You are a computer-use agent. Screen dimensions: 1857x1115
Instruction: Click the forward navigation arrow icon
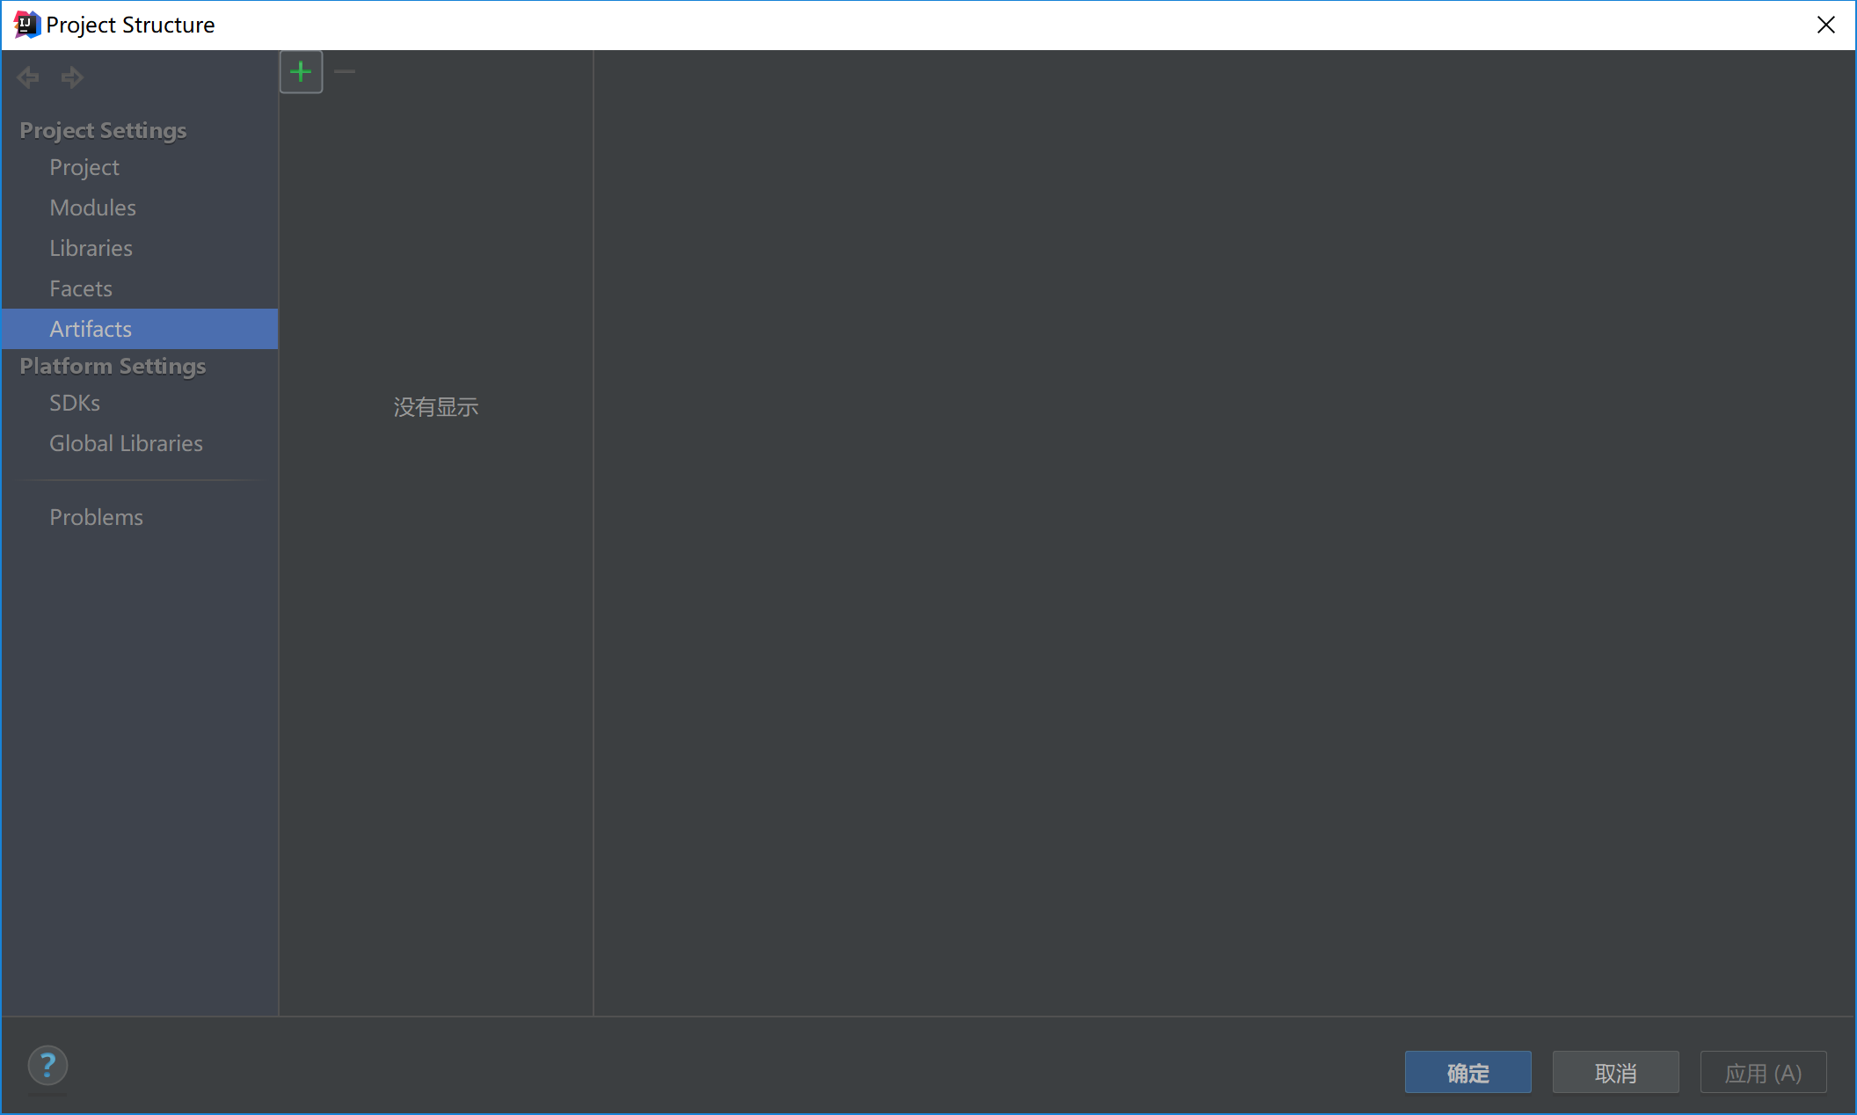(x=71, y=77)
